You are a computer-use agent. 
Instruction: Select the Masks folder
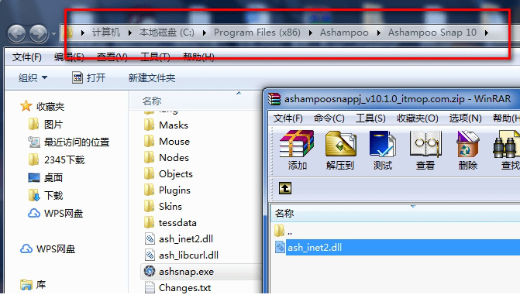tap(167, 125)
